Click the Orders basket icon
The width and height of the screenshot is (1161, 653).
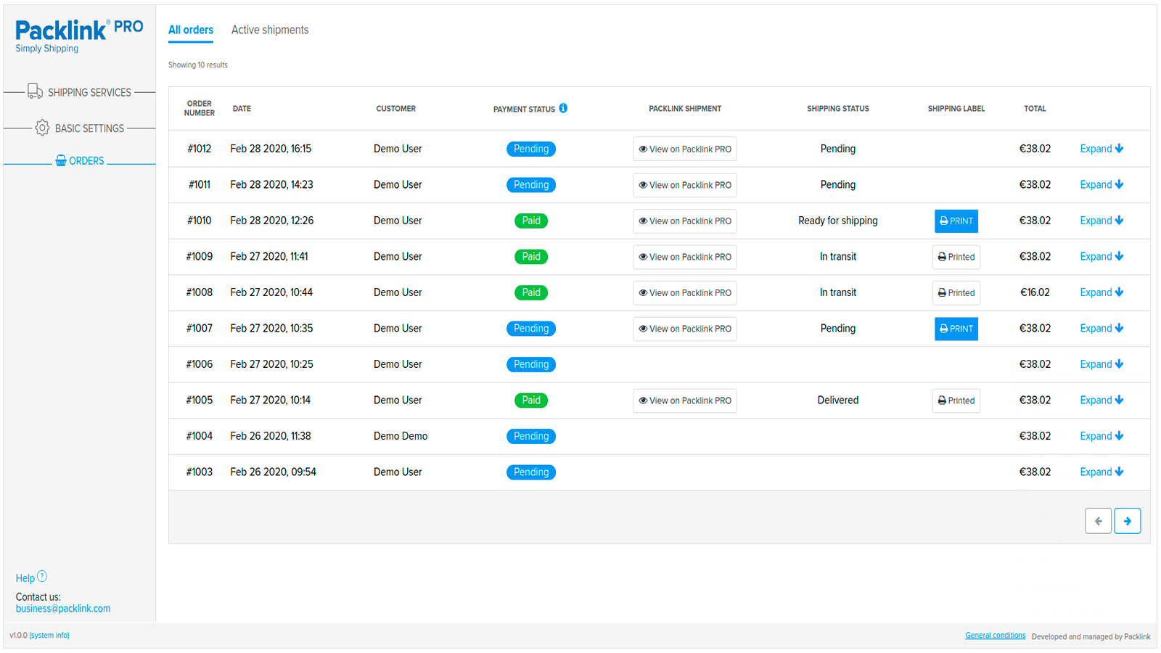pos(60,160)
